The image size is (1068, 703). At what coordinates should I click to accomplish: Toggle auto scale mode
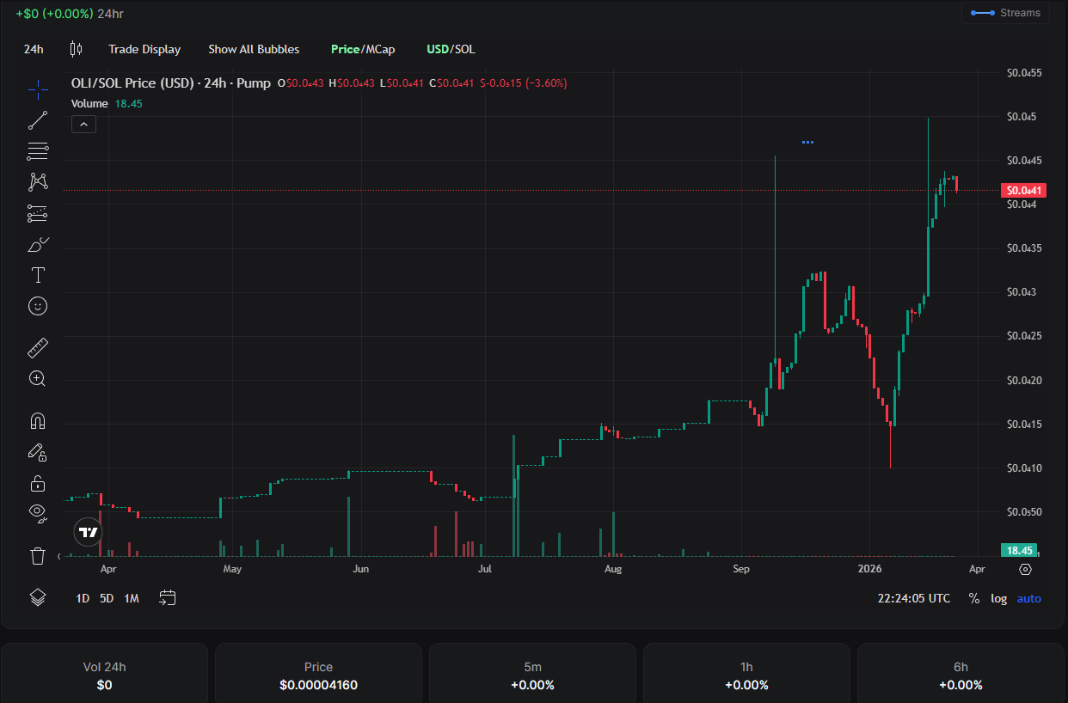tap(1028, 598)
